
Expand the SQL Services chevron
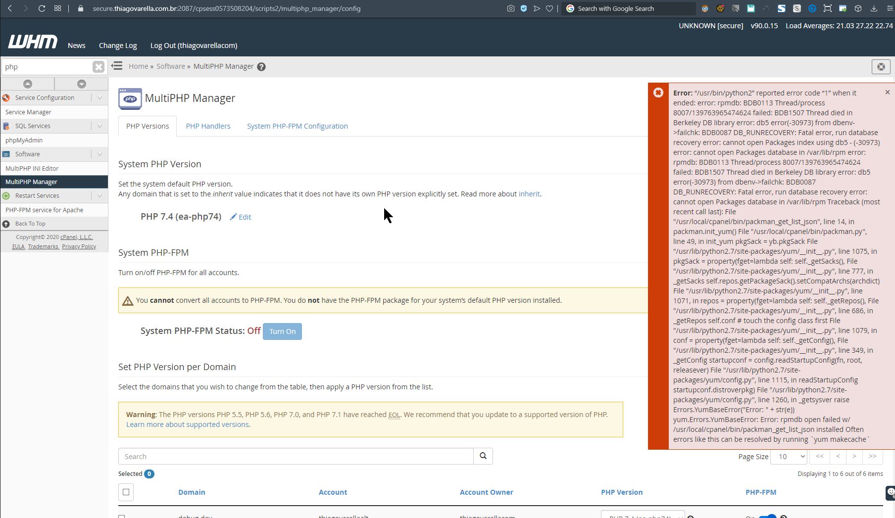pyautogui.click(x=99, y=126)
